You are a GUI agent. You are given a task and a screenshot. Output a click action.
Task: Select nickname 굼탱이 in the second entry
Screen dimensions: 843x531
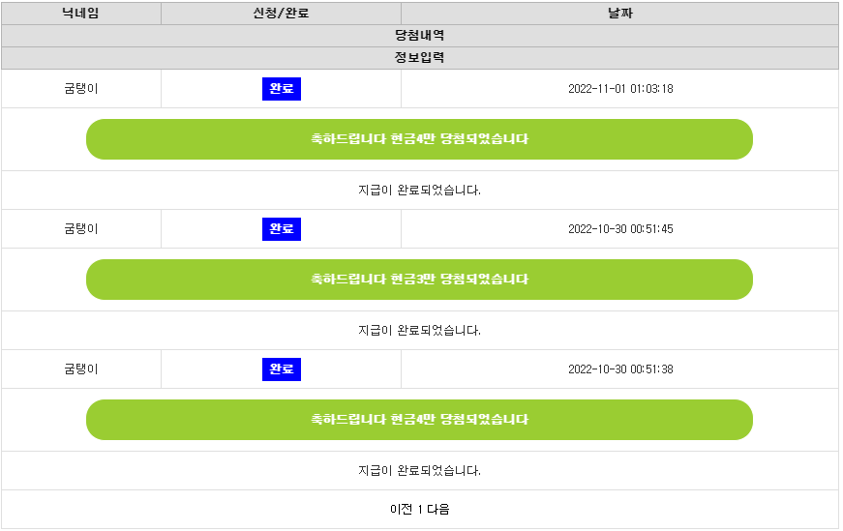coord(81,229)
